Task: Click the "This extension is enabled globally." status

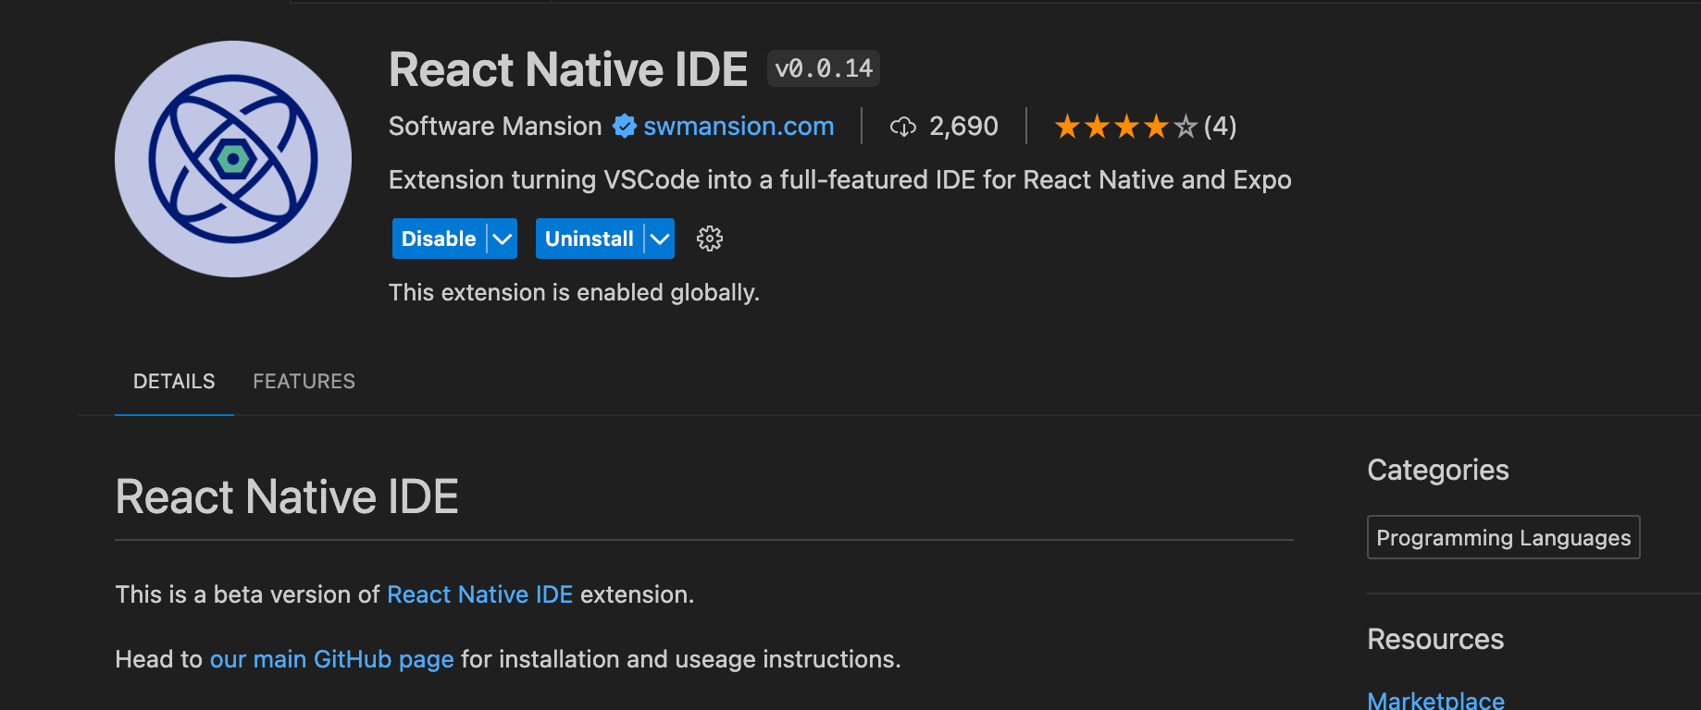Action: point(574,292)
